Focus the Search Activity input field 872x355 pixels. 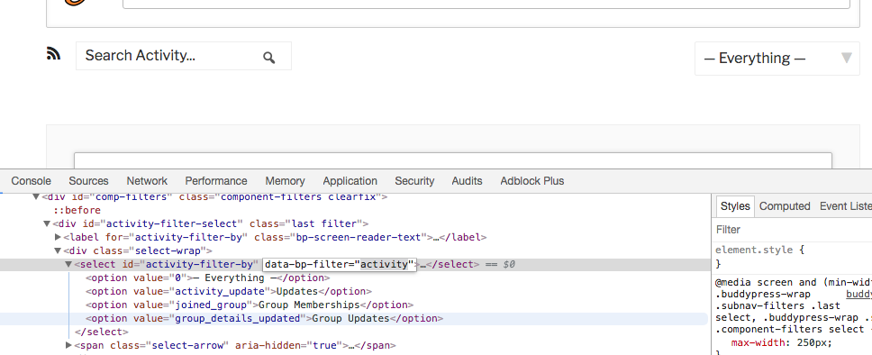184,56
